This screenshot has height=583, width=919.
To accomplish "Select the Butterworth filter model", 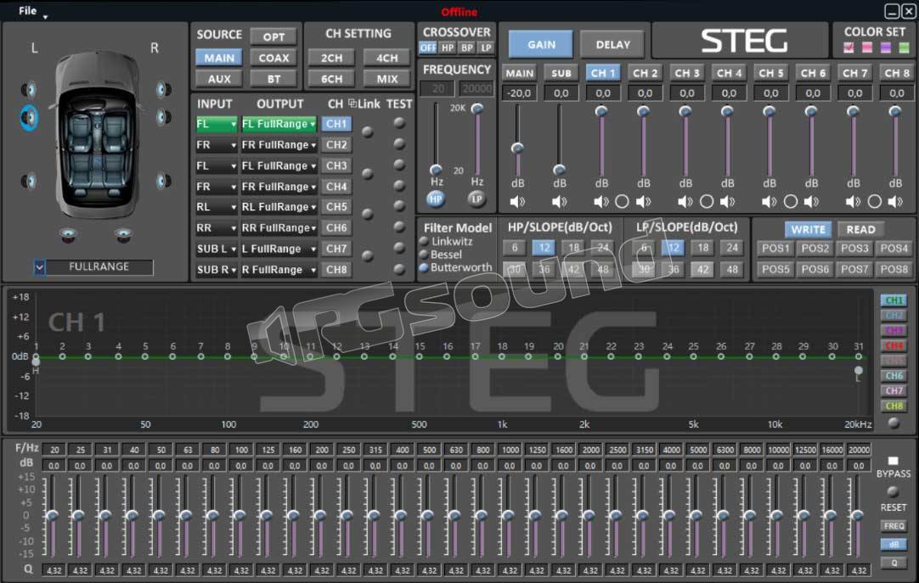I will 425,267.
